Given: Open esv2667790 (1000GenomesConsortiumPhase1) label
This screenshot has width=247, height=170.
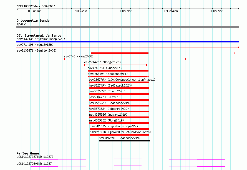Looking at the screenshot, I should 122,80.
